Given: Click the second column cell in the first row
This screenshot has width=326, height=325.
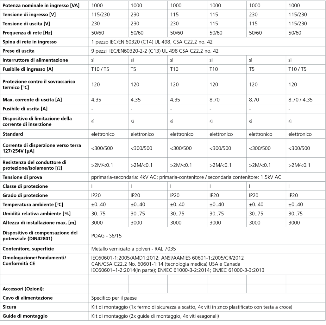Looking at the screenshot, I should pos(108,5).
